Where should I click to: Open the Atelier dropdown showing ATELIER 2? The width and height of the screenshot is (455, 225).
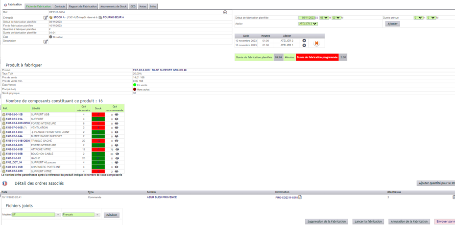(x=308, y=24)
